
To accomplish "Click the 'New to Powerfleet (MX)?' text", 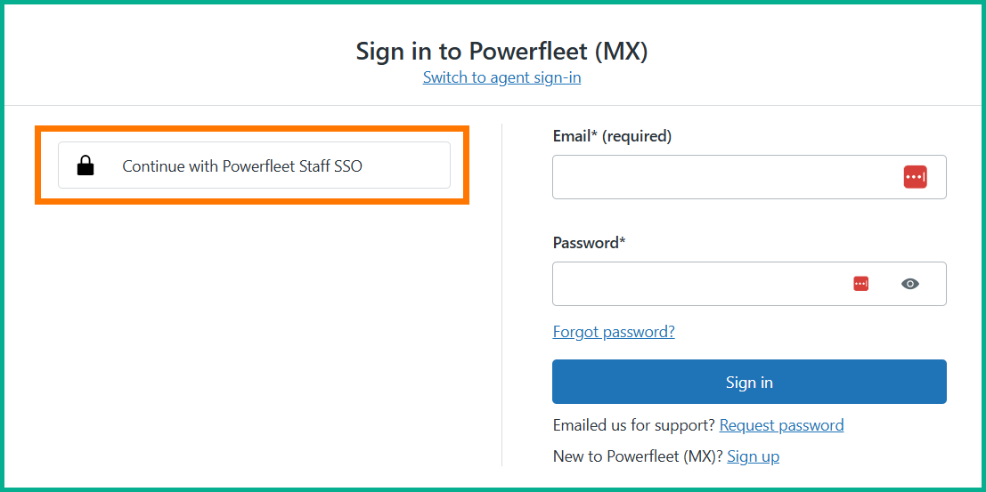I will (x=637, y=456).
